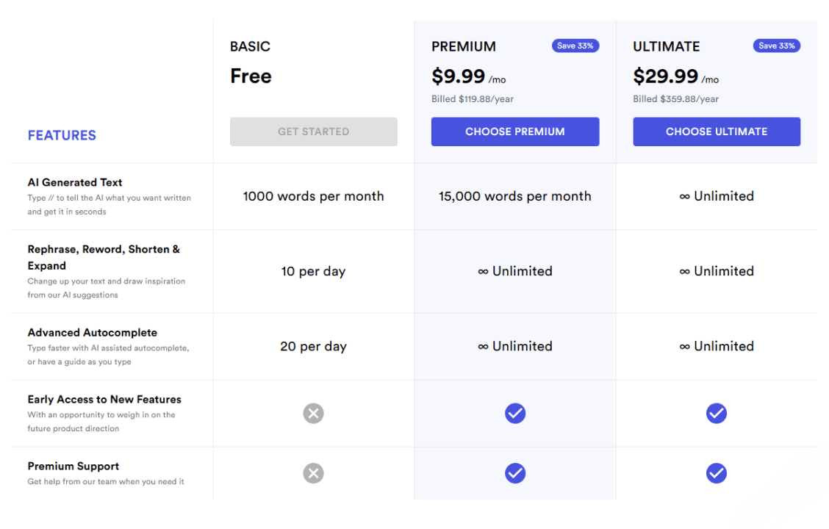Click Ultimate plan Save 33% badge

(x=777, y=46)
